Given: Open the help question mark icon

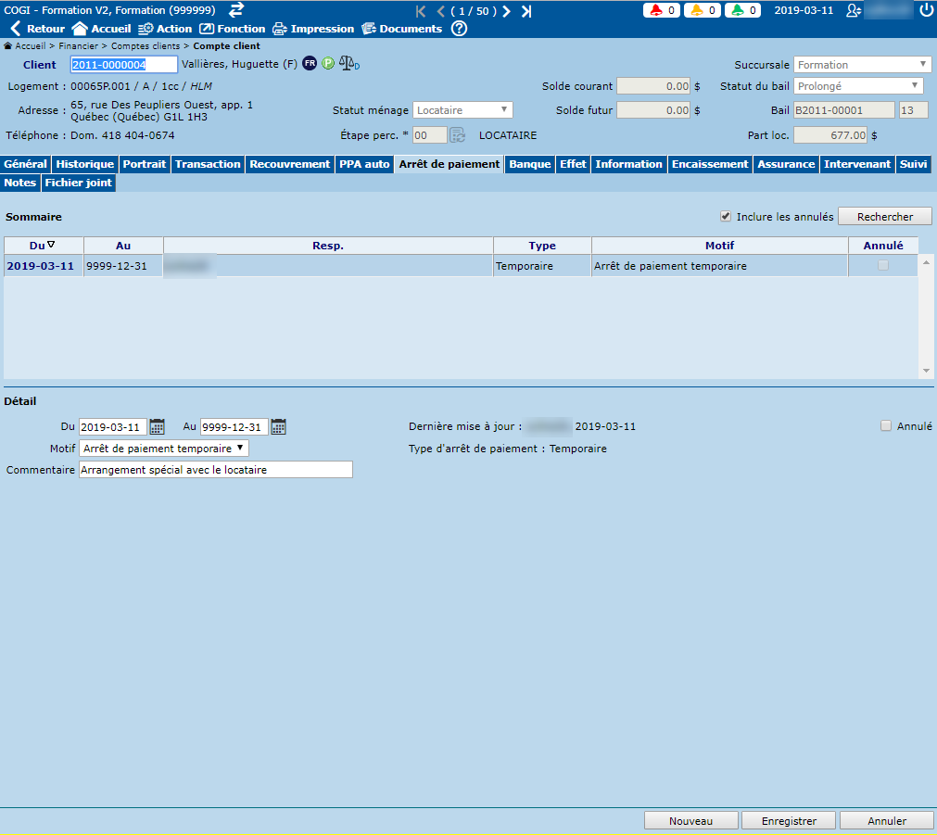Looking at the screenshot, I should [459, 29].
